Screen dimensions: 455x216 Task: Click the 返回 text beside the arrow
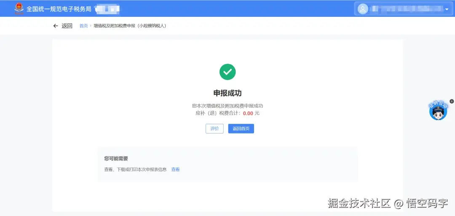coord(67,26)
